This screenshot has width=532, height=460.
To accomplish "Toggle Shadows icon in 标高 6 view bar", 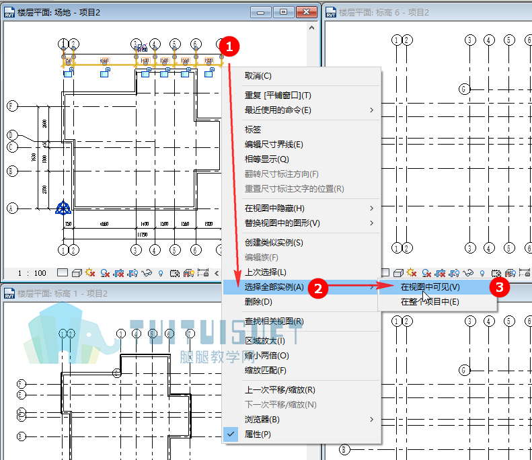I will tap(426, 273).
